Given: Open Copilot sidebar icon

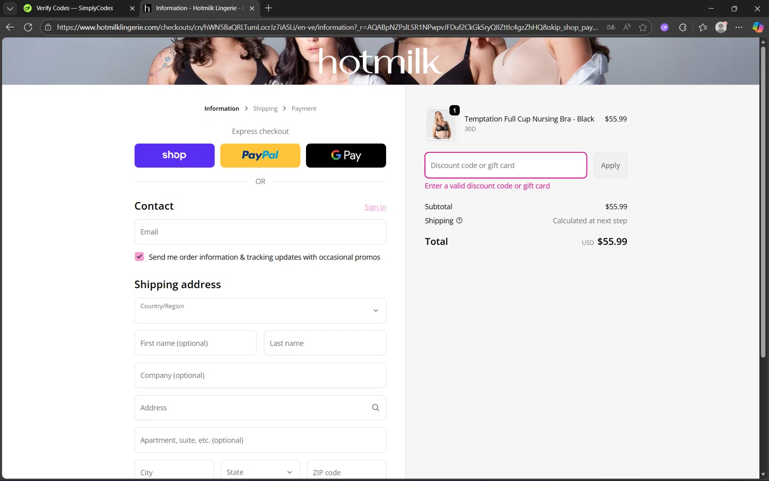Looking at the screenshot, I should pos(757,27).
